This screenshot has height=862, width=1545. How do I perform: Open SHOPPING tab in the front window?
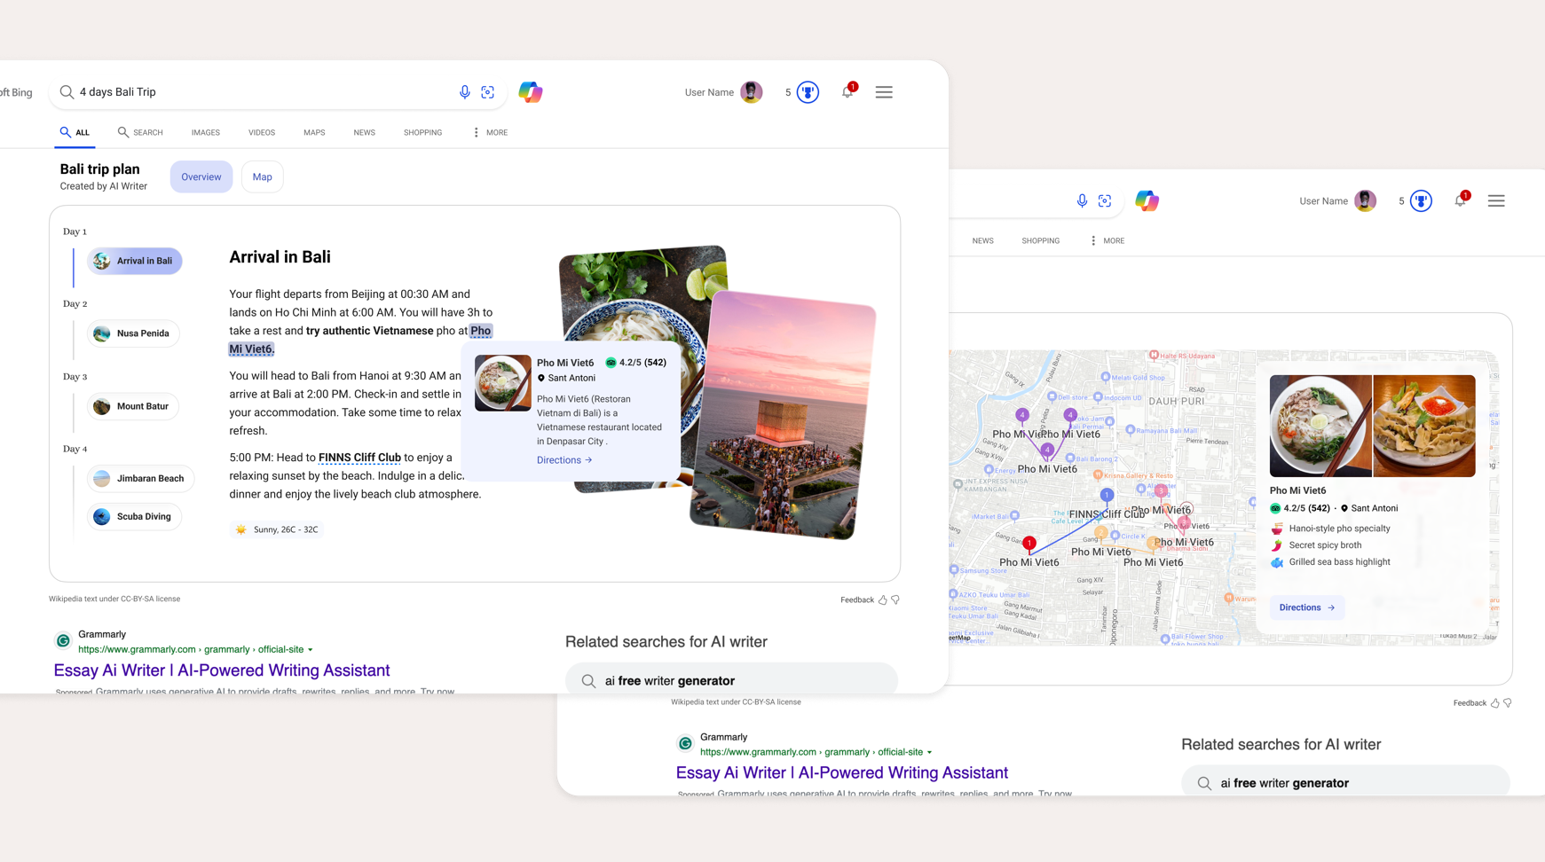click(423, 132)
